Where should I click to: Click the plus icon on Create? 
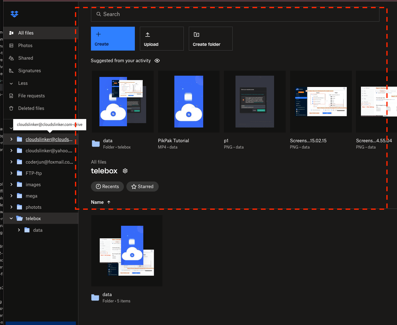click(x=98, y=34)
